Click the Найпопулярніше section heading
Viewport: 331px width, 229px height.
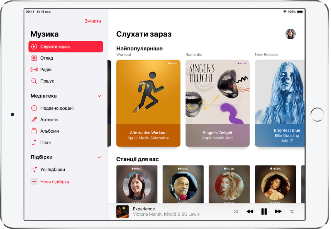(x=140, y=49)
